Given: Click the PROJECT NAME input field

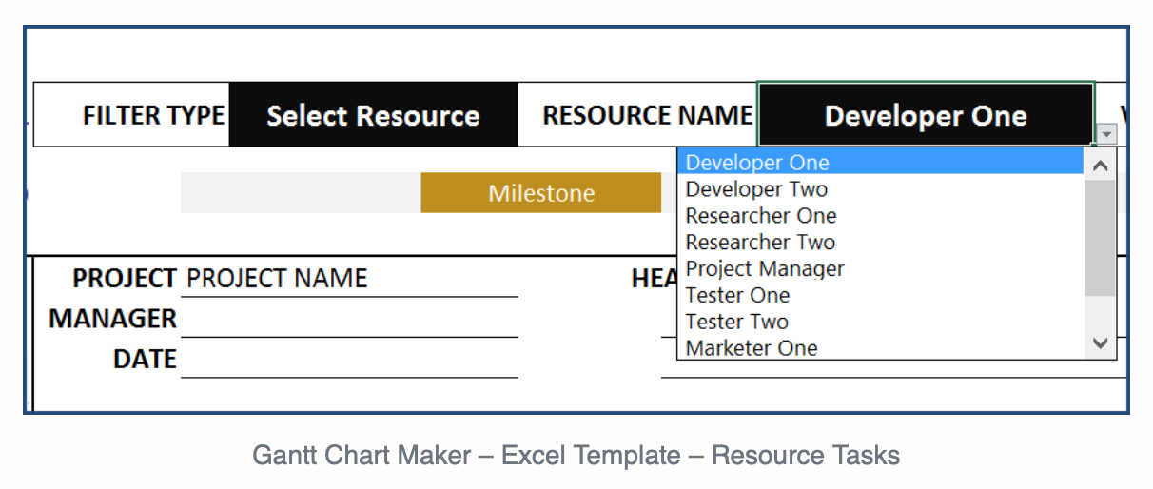Looking at the screenshot, I should [x=349, y=279].
